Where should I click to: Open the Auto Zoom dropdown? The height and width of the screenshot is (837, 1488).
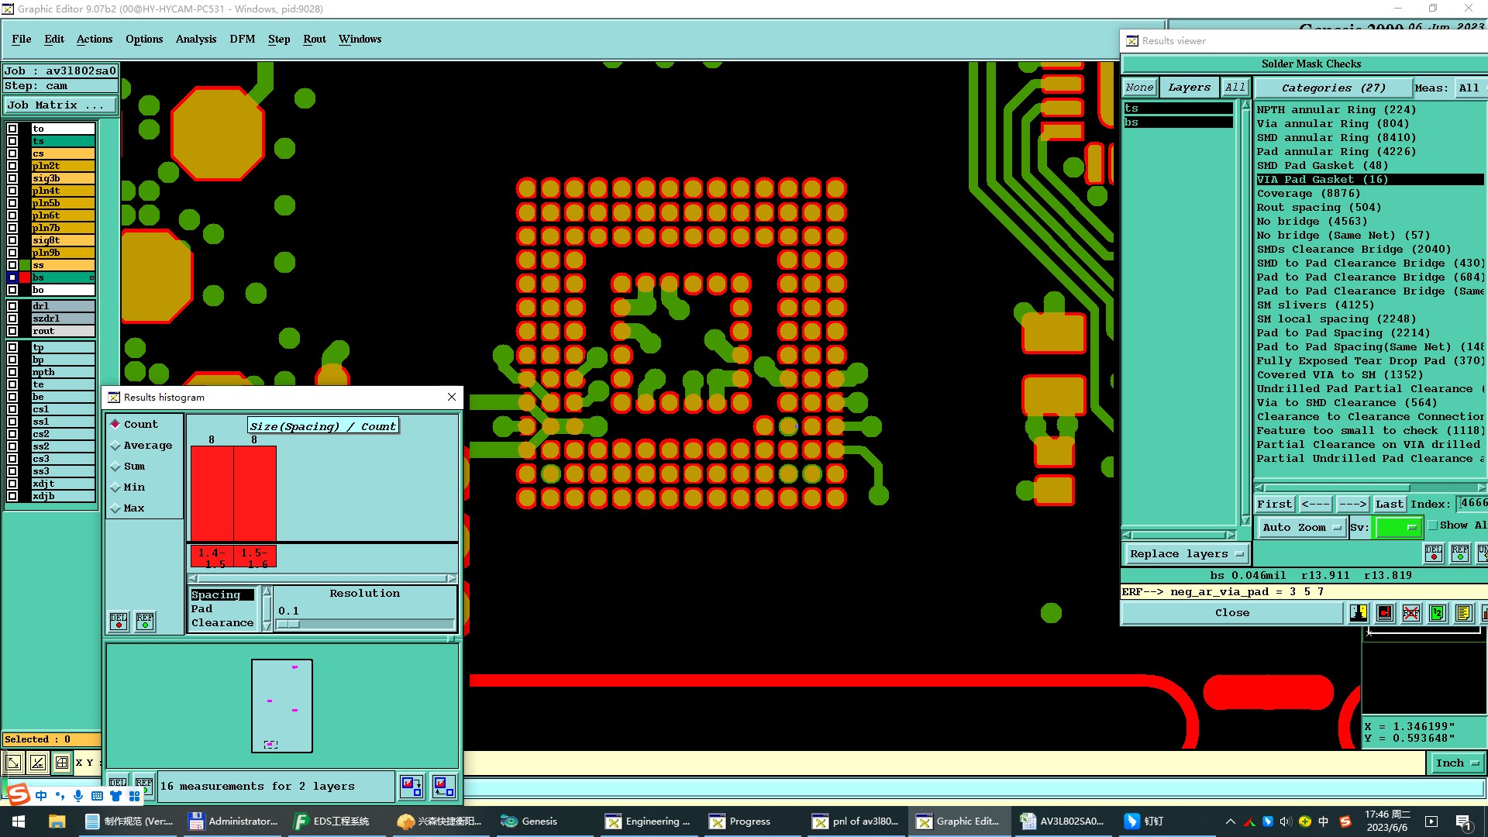coord(1300,527)
